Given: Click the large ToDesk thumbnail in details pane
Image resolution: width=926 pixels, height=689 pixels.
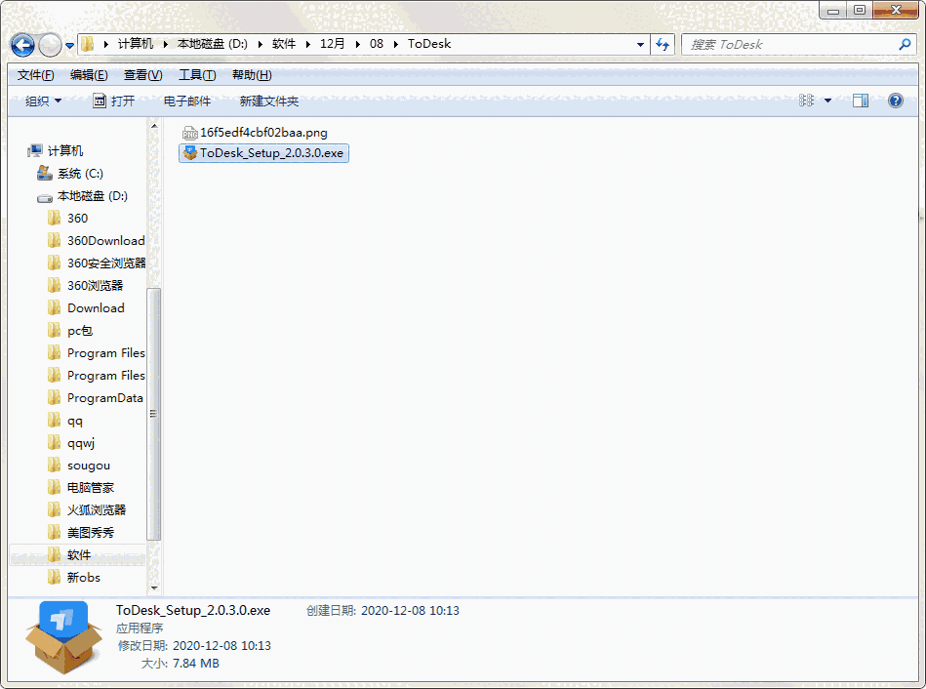Looking at the screenshot, I should pyautogui.click(x=63, y=637).
